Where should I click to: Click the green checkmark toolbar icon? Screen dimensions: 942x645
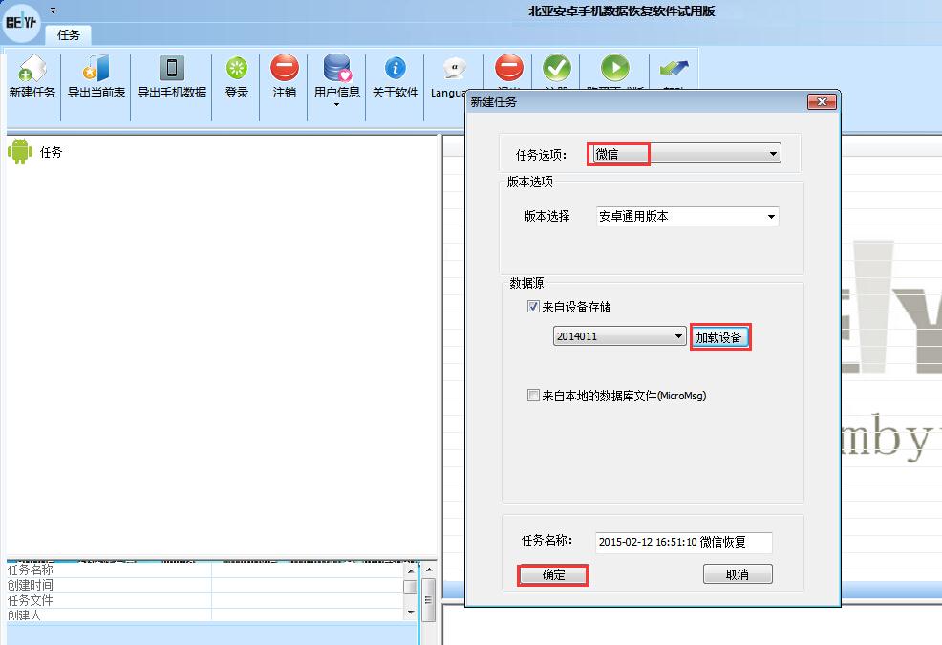557,67
